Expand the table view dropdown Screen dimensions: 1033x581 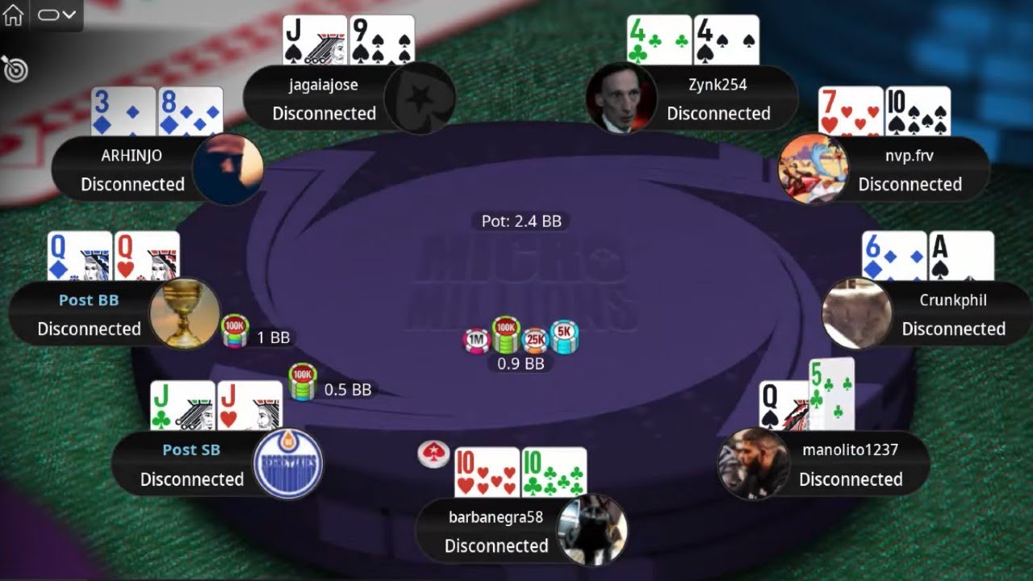tap(56, 15)
